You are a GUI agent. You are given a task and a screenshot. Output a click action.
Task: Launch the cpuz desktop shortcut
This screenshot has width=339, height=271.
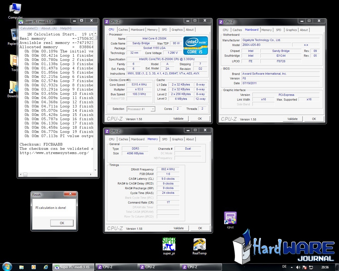point(230,218)
